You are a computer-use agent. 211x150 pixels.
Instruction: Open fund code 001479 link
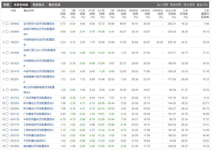[x=15, y=71]
